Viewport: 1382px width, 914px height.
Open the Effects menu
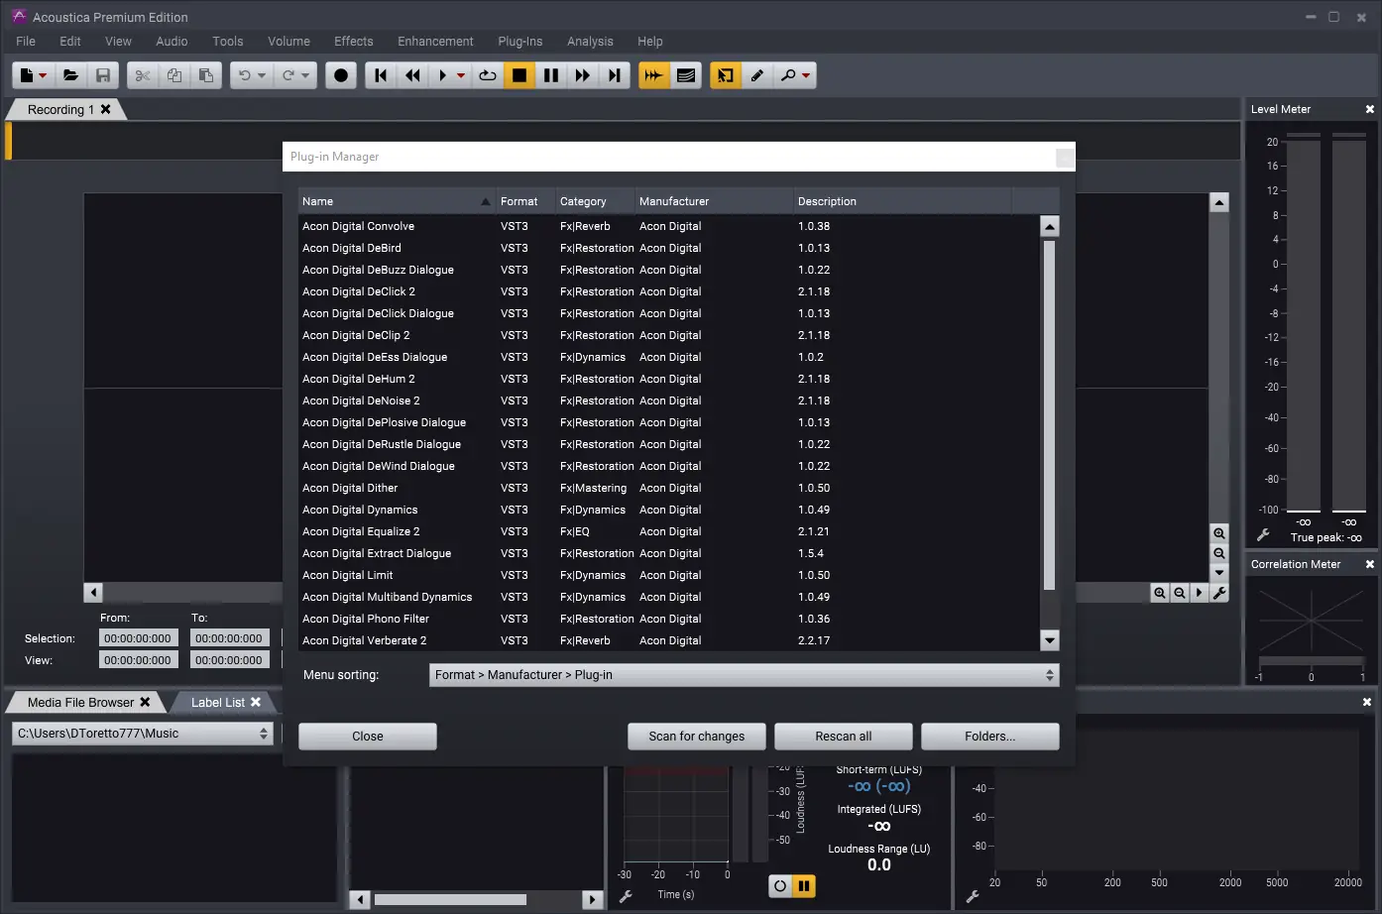tap(354, 42)
